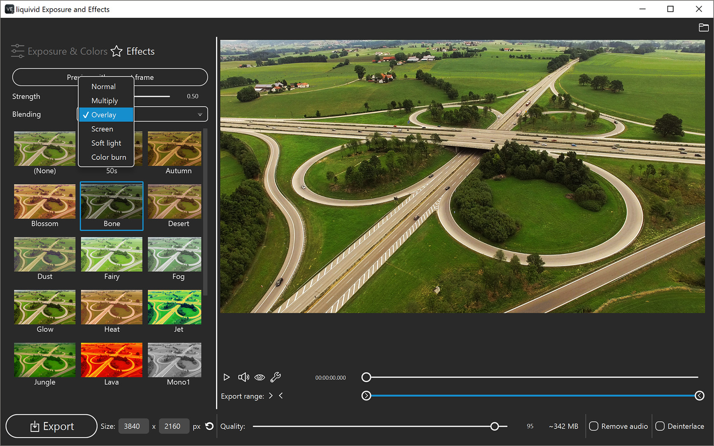Switch to the Effects tab
The image size is (714, 446).
[140, 51]
